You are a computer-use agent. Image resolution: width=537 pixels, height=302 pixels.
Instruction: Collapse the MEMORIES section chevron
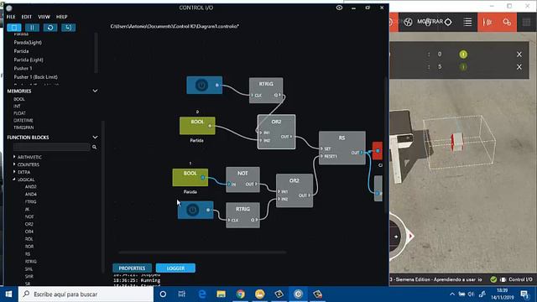95,91
